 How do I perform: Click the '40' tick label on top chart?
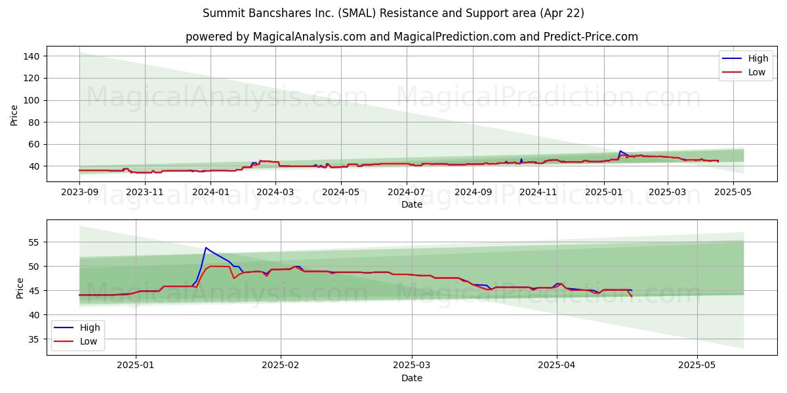click(x=35, y=166)
